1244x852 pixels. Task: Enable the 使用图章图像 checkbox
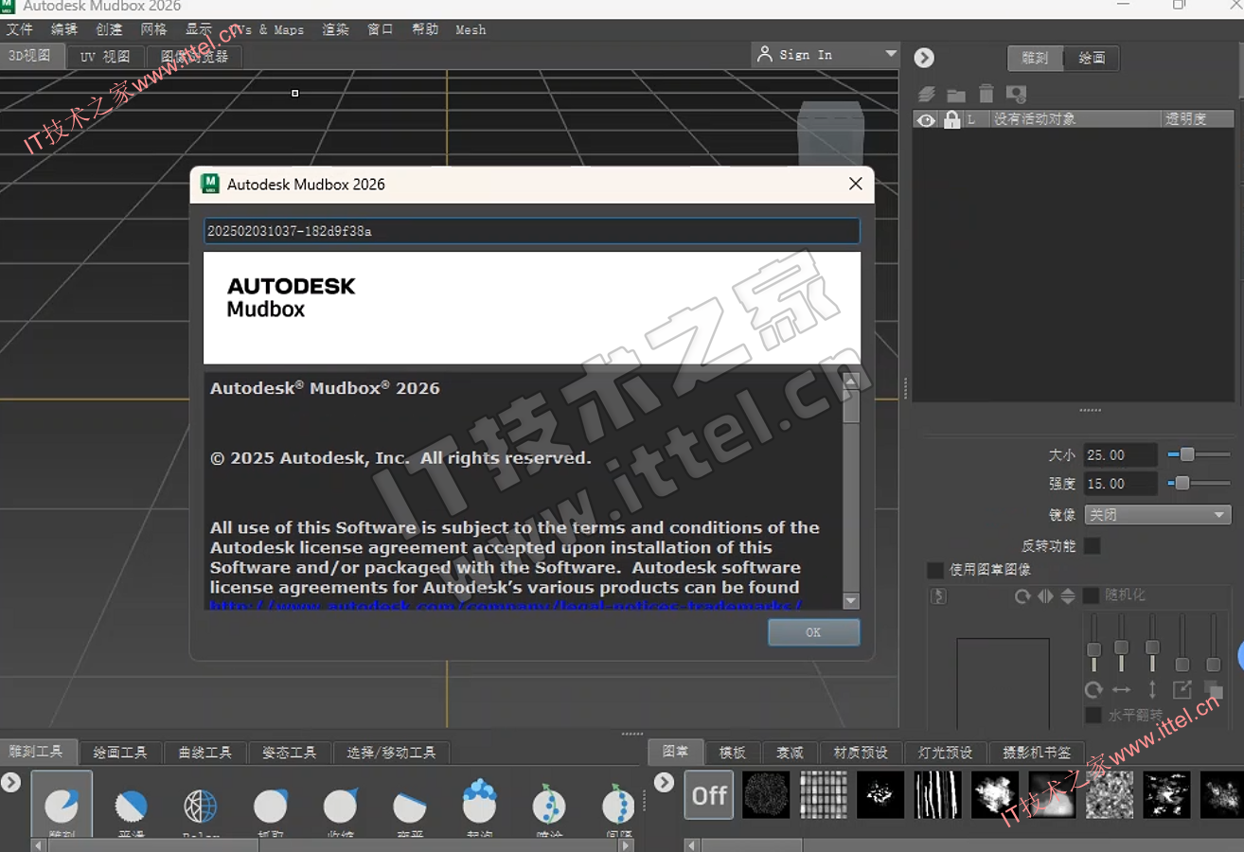[935, 570]
